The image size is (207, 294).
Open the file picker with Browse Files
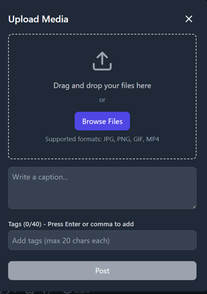click(x=102, y=121)
